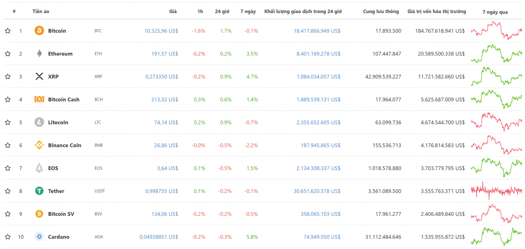Open Litecoin price 74,14 US$
Screen dimensions: 525x249
coord(166,123)
